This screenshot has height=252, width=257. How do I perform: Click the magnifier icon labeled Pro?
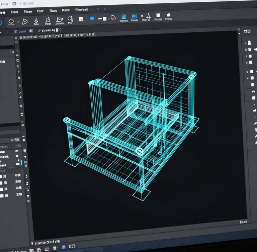70,20
